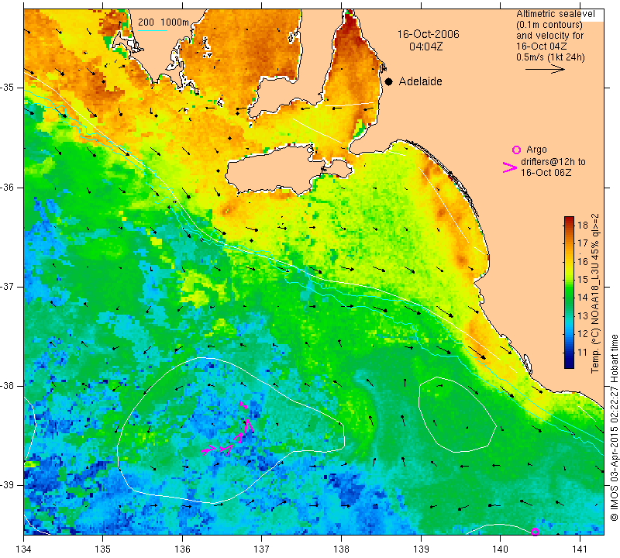
Task: Click the black Adelaide location dot
Action: tap(389, 81)
